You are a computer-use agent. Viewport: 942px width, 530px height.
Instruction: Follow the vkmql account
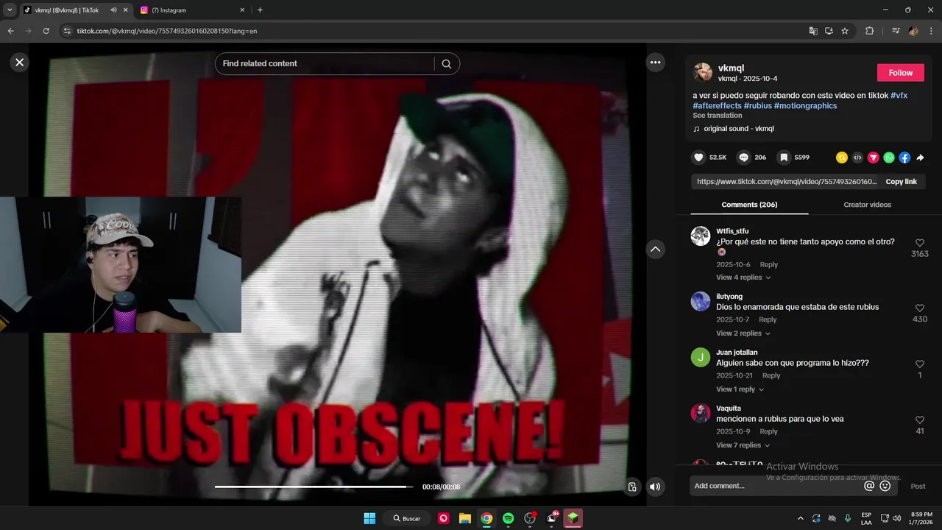coord(900,73)
